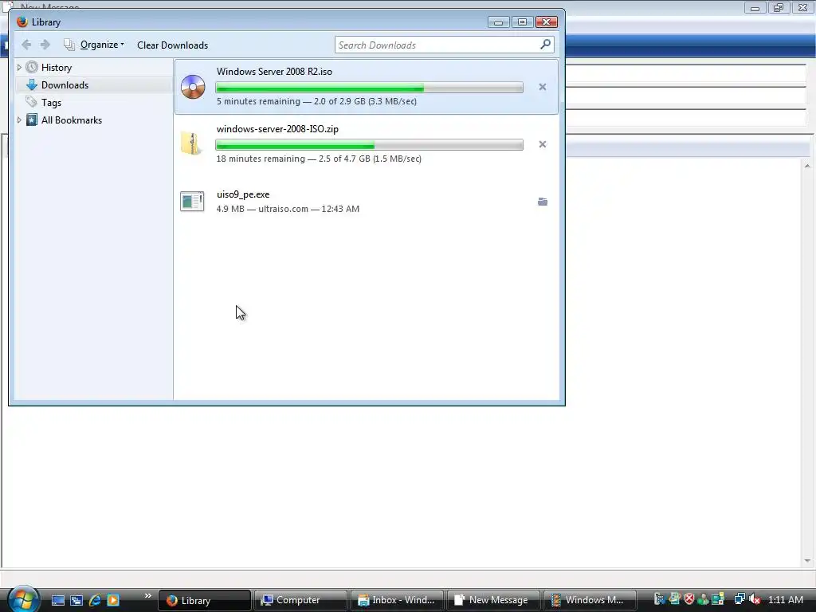Viewport: 816px width, 612px height.
Task: Click Clear Downloads
Action: (172, 45)
